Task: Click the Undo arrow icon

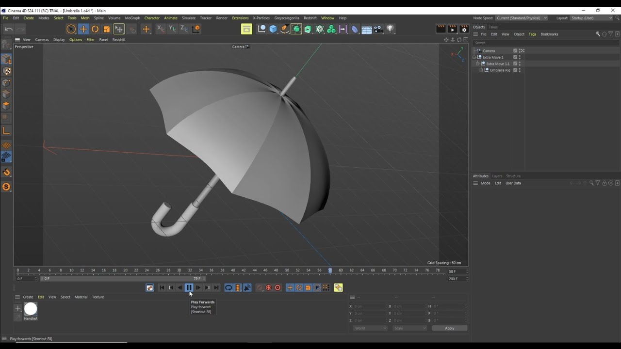Action: 8,29
